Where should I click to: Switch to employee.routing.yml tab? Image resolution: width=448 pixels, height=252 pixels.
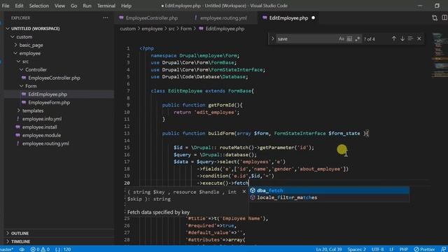[220, 17]
